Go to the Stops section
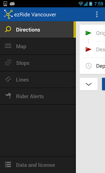The image size is (105, 173). coord(38,63)
